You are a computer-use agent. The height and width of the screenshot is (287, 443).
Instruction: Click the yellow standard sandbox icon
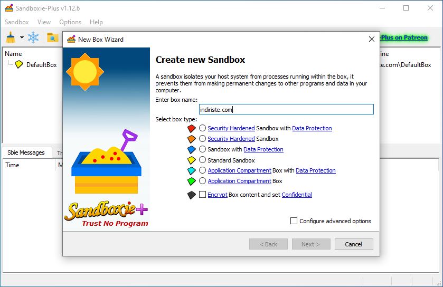pyautogui.click(x=192, y=160)
